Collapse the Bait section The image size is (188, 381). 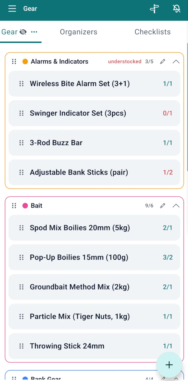tap(176, 206)
